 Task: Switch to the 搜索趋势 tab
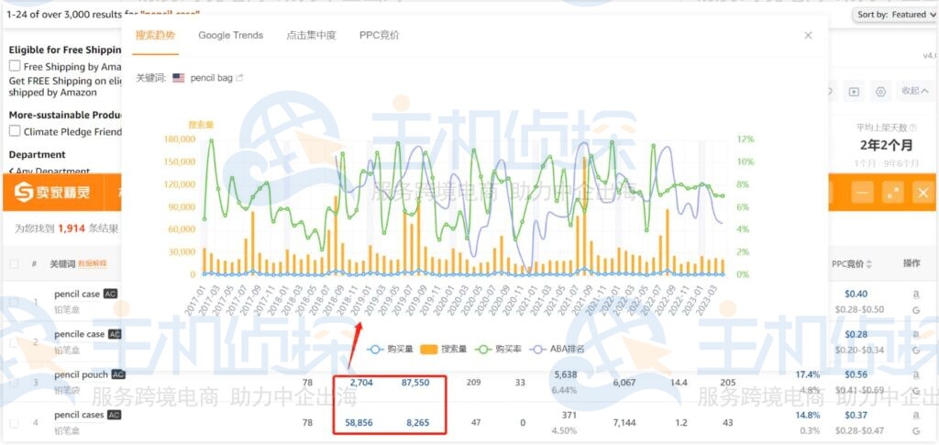[155, 36]
